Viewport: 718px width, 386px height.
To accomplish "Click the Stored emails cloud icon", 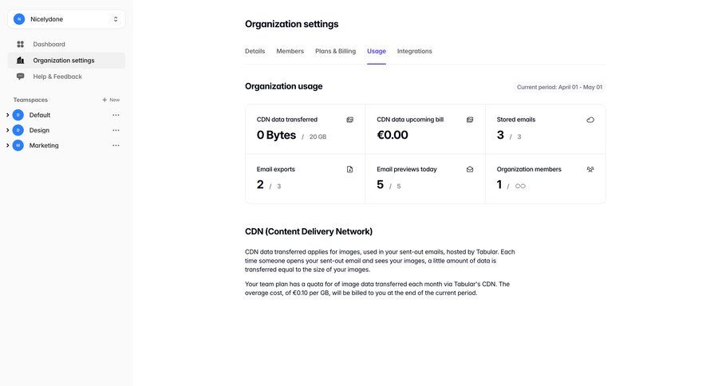I will [590, 120].
